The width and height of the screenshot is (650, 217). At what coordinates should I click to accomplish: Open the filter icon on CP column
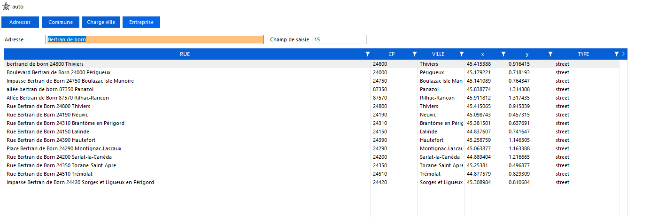[415, 54]
